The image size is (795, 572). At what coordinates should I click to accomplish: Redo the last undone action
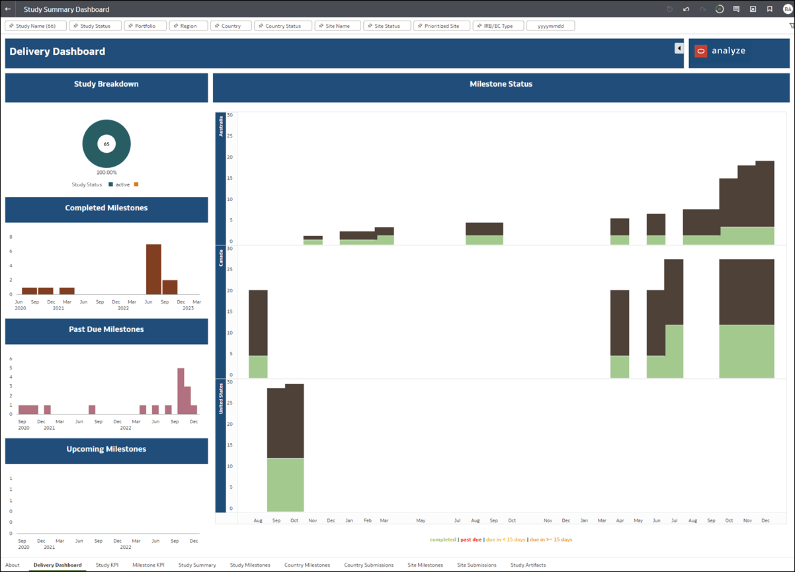(x=703, y=9)
